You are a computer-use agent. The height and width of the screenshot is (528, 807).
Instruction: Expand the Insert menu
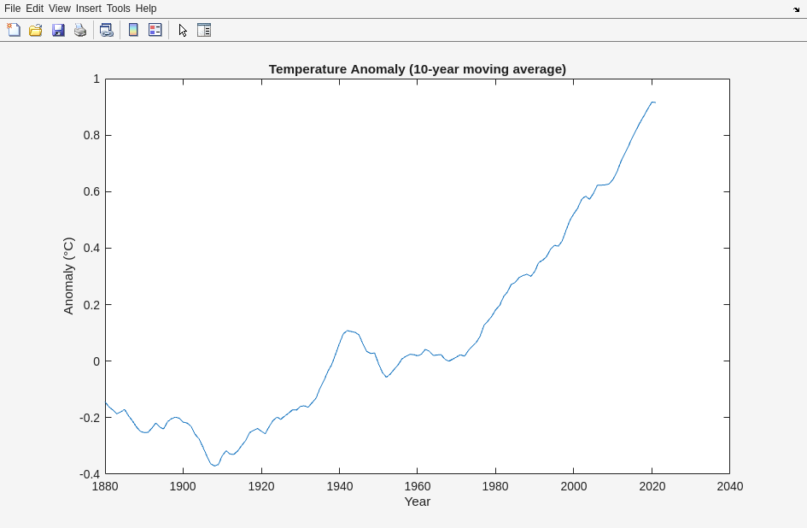click(x=89, y=9)
